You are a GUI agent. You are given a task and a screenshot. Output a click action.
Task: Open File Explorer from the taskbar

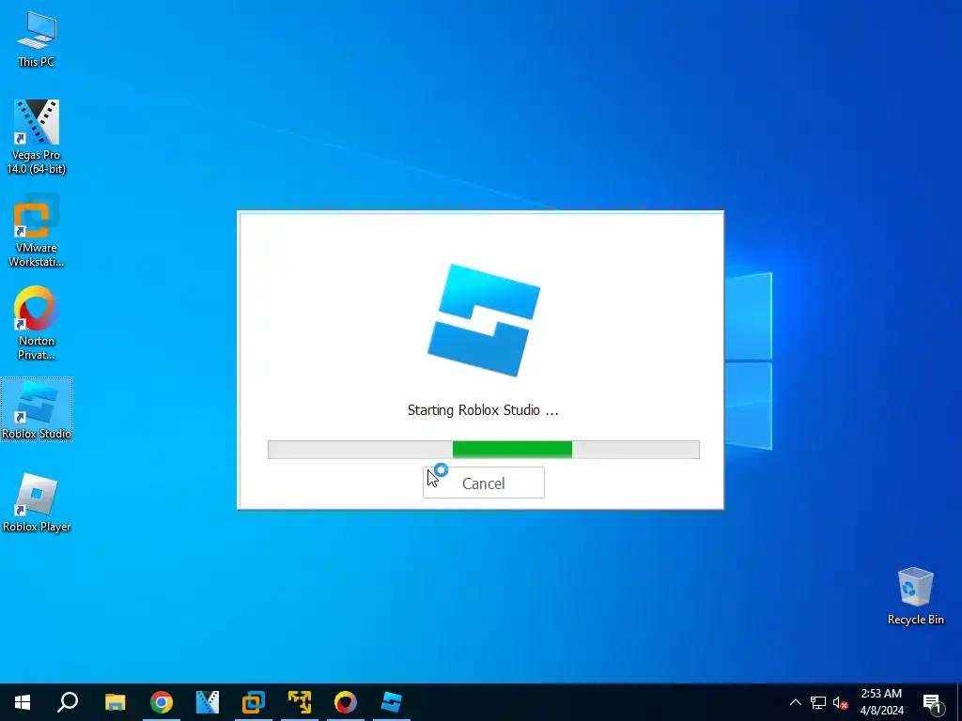[115, 702]
